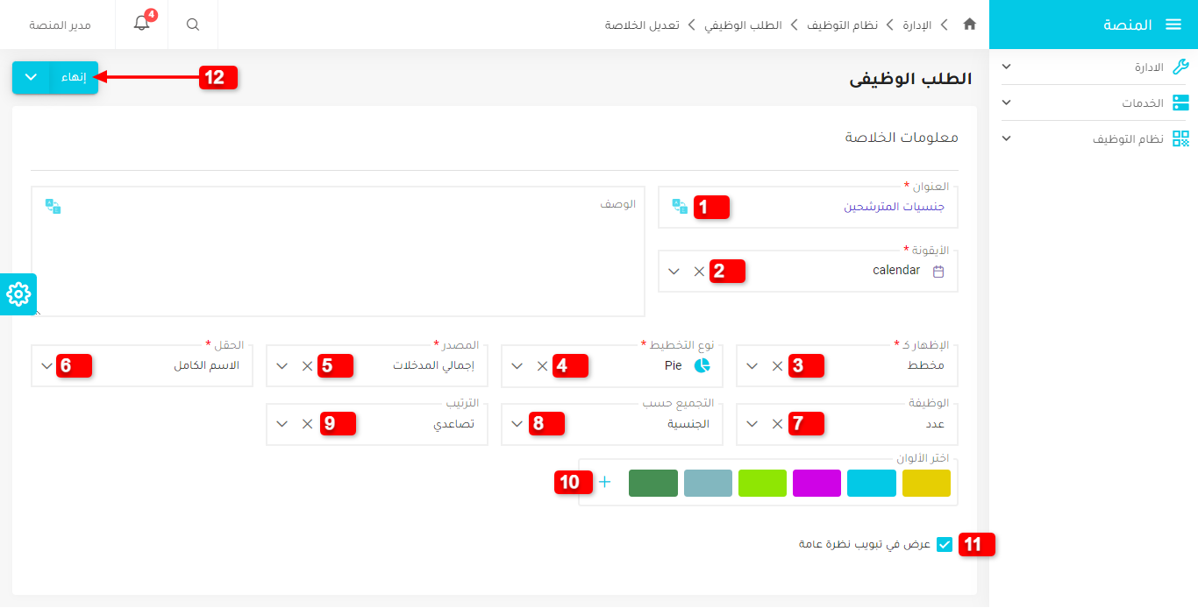1198x608 pixels.
Task: Open the notifications bell
Action: tap(141, 24)
